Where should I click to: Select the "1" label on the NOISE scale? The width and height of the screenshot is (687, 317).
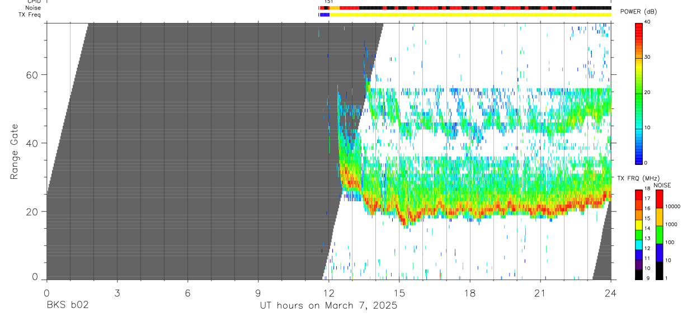coord(667,278)
